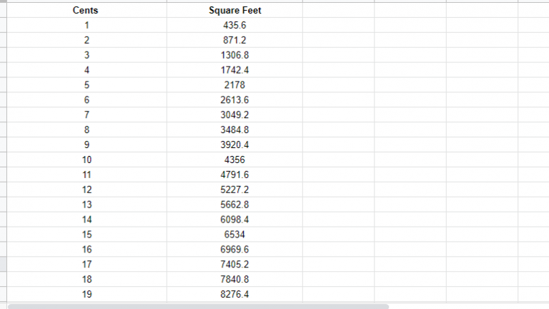Click the cell showing 6534
Image resolution: width=549 pixels, height=309 pixels.
pos(234,235)
